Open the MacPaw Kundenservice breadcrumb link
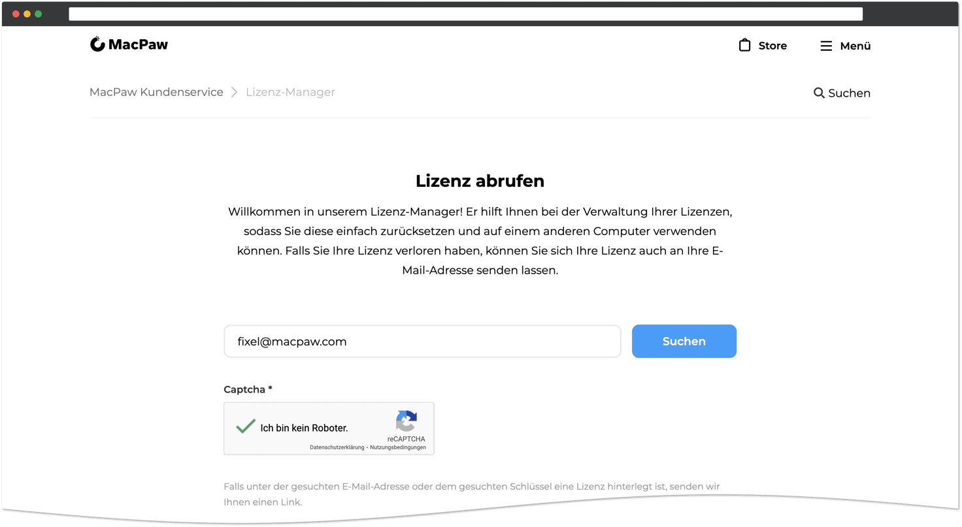This screenshot has width=962, height=527. point(156,92)
